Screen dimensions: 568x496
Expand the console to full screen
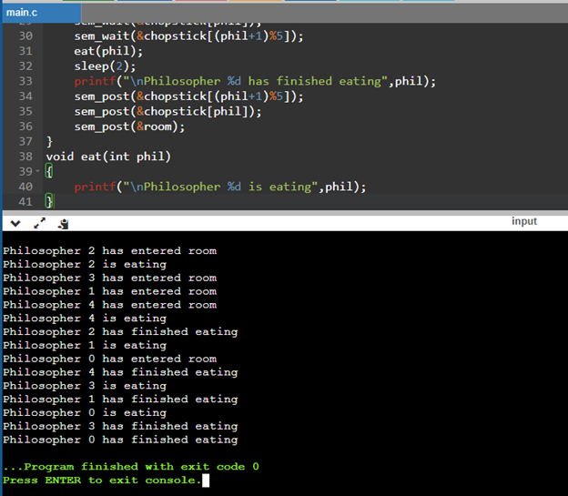pos(39,223)
